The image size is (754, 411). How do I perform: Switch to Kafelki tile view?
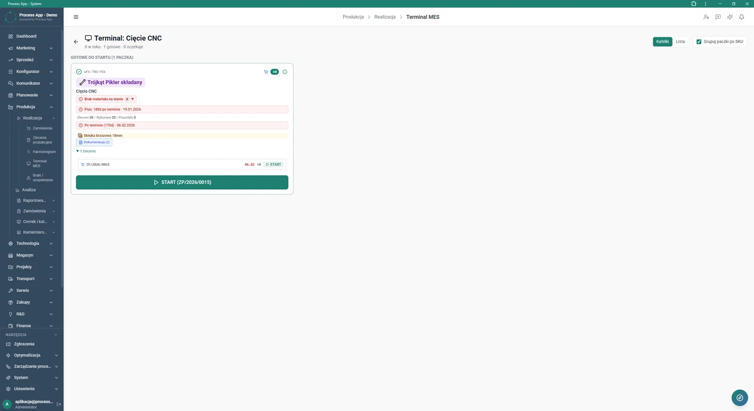[663, 41]
